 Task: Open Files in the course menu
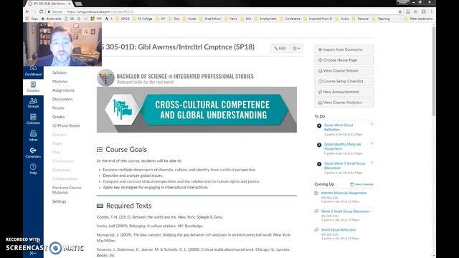57,152
